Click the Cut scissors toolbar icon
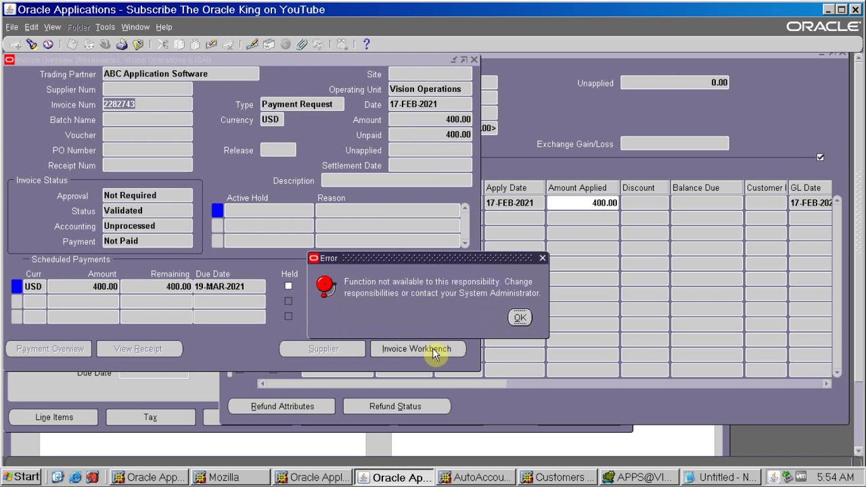 [x=162, y=45]
